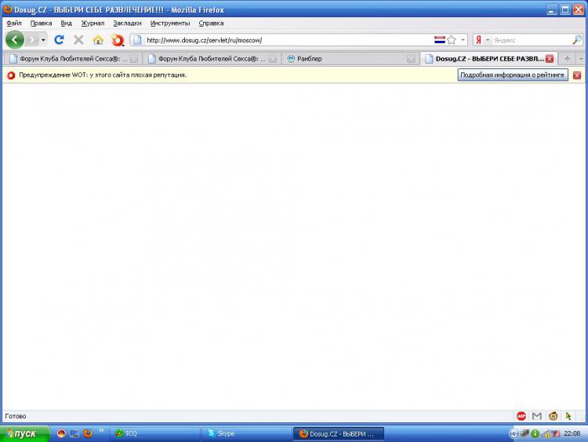Open the Инструменты menu
Viewport: 588px width, 442px height.
[x=170, y=24]
